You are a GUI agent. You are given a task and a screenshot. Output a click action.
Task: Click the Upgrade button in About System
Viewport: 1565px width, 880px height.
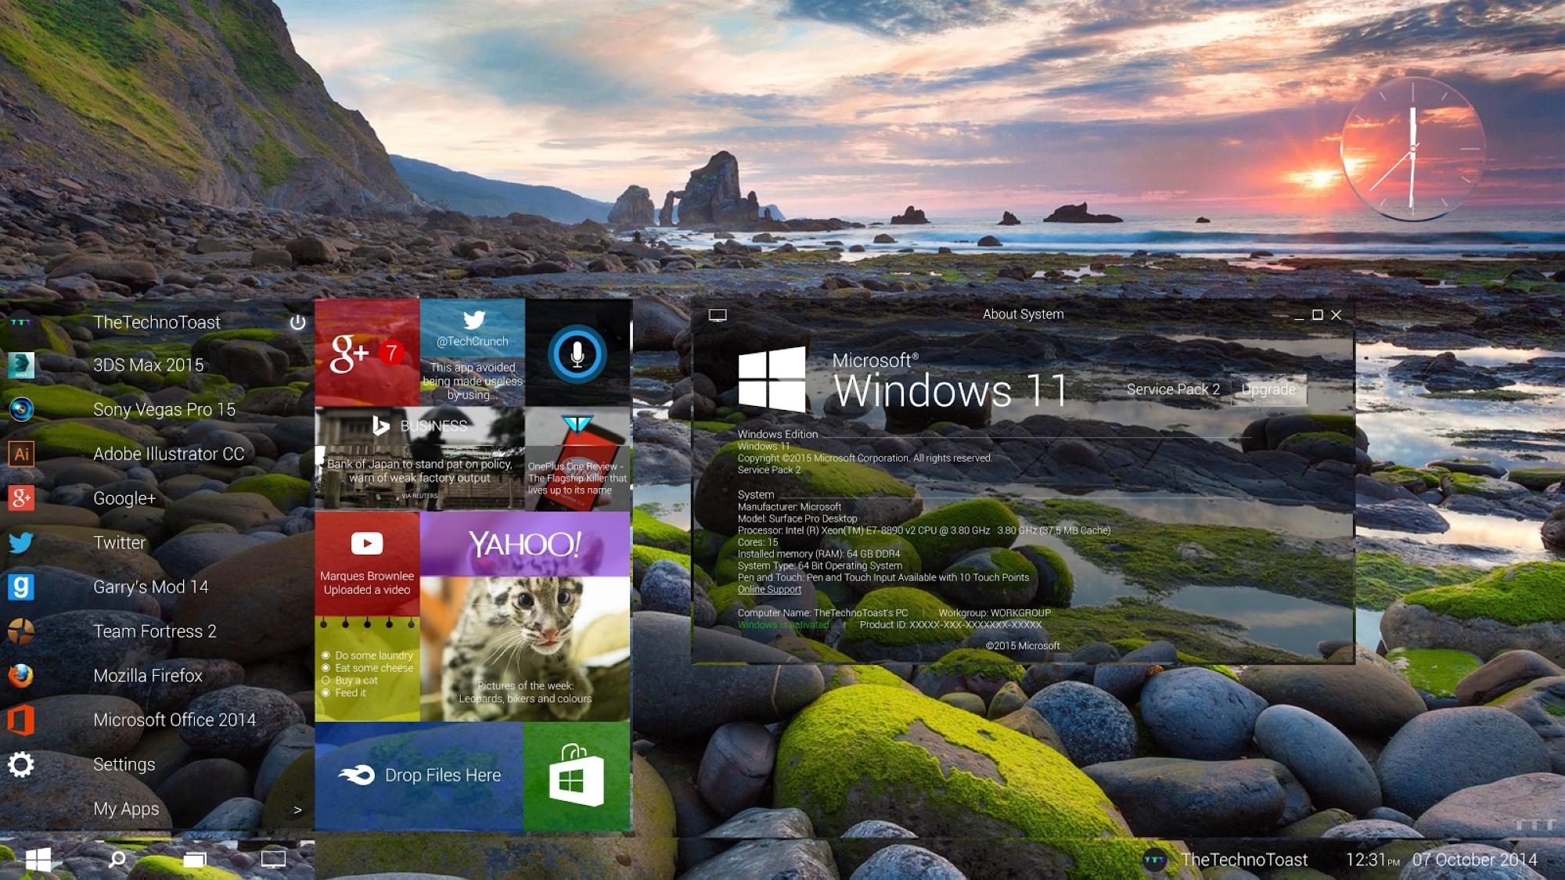pyautogui.click(x=1268, y=390)
